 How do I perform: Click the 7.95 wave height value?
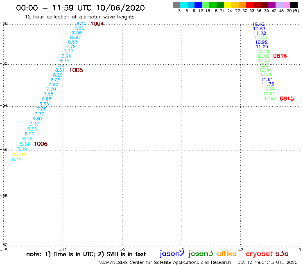(x=49, y=94)
